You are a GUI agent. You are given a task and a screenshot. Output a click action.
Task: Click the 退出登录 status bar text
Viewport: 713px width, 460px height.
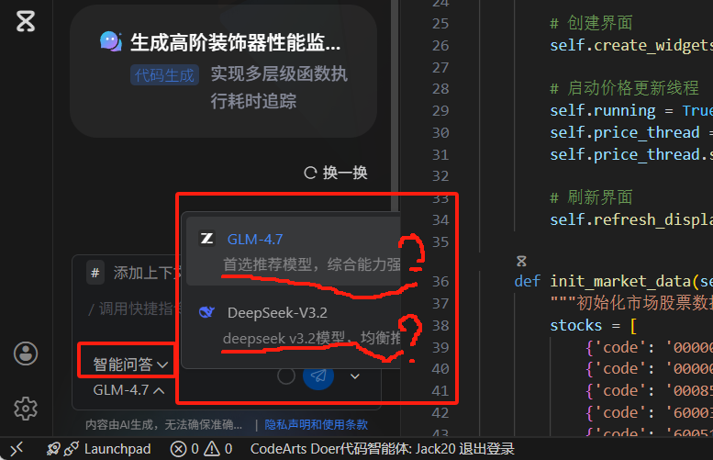pyautogui.click(x=486, y=449)
